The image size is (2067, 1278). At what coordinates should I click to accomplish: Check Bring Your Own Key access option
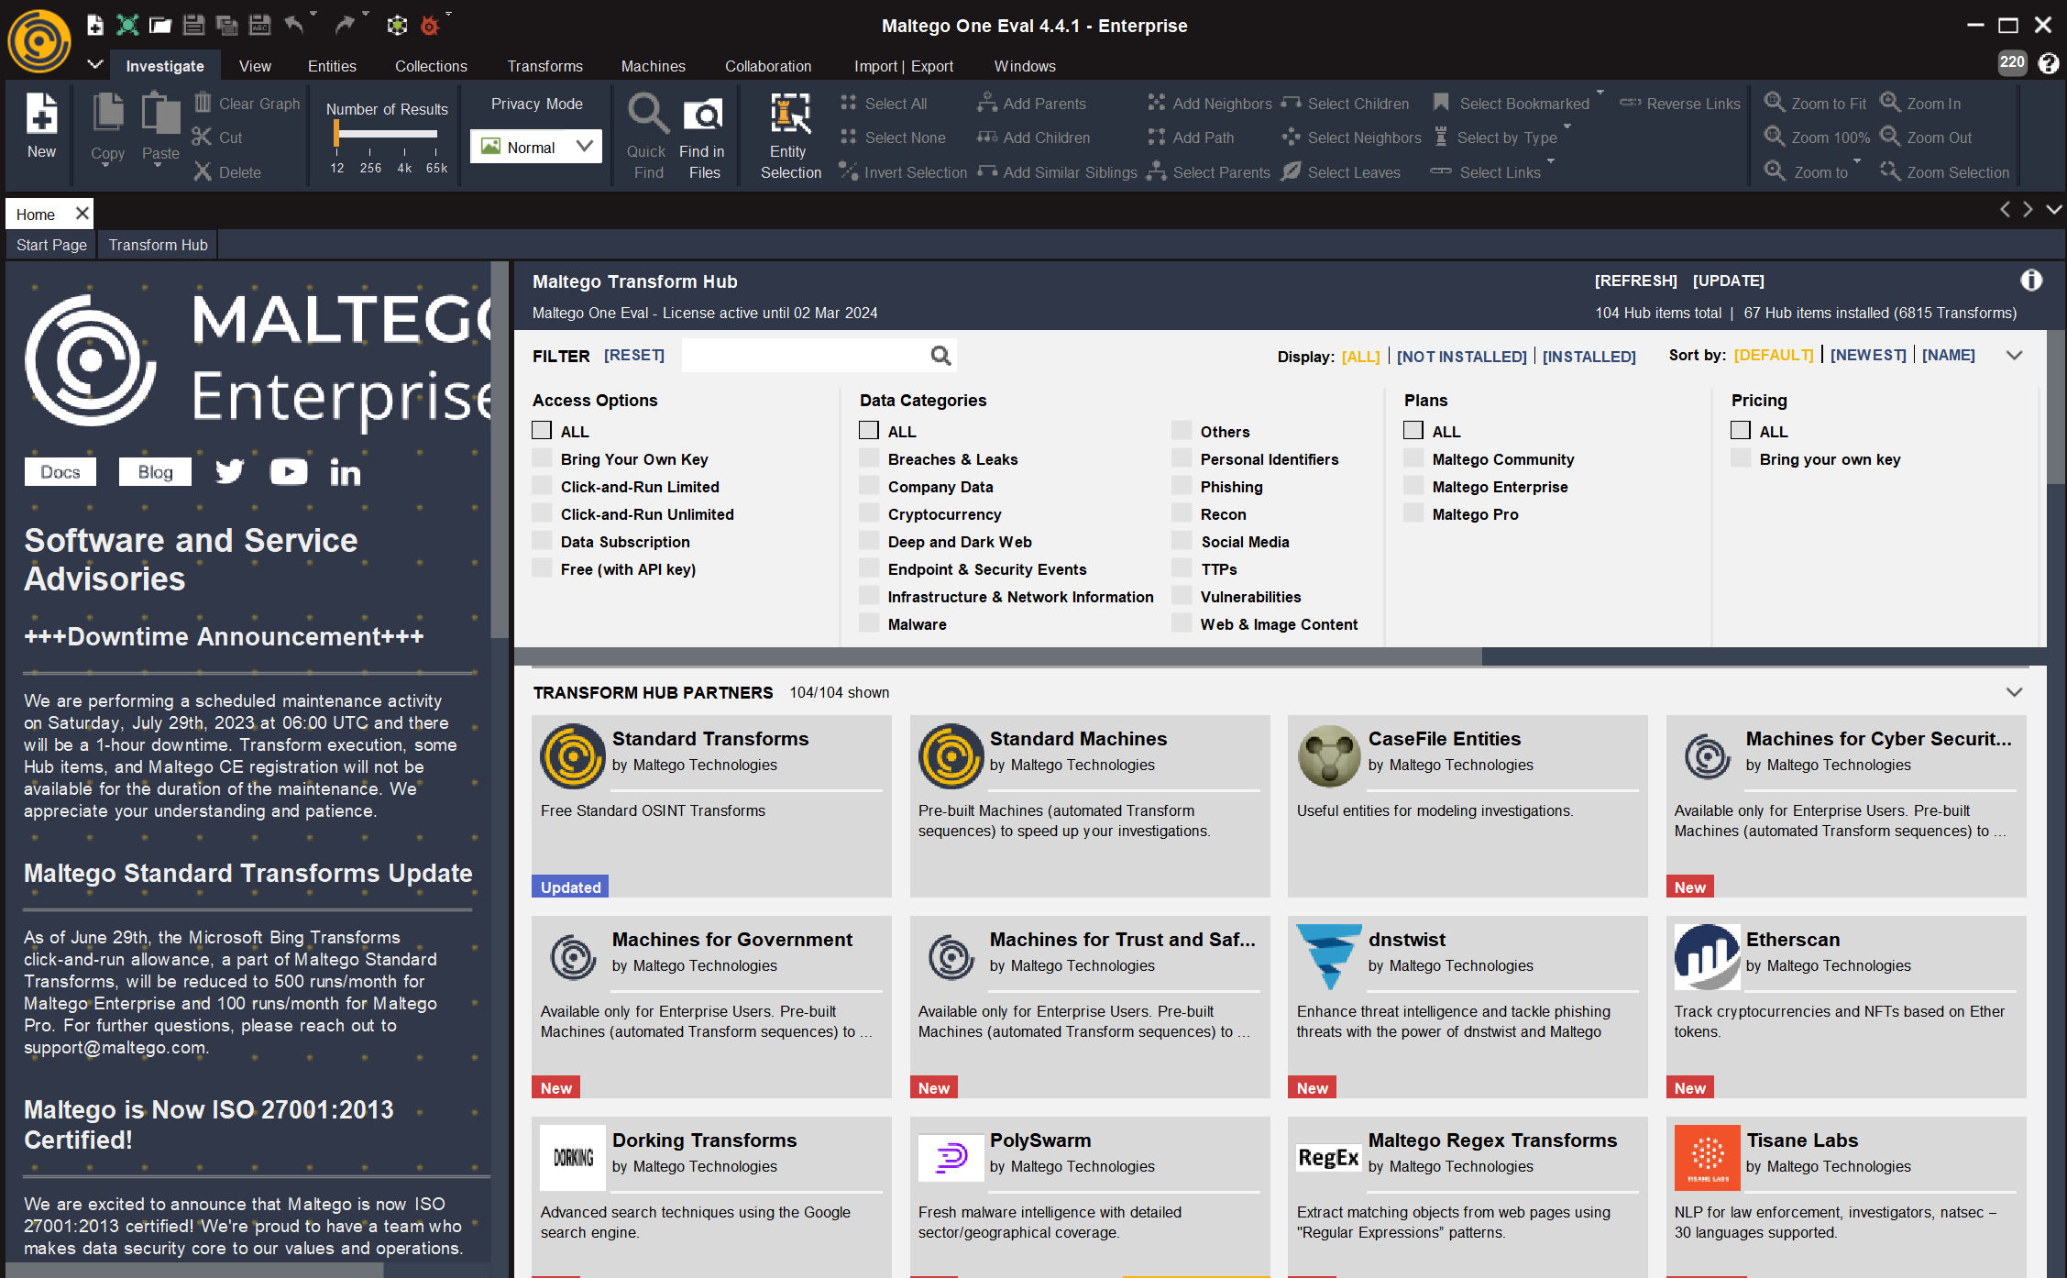542,458
